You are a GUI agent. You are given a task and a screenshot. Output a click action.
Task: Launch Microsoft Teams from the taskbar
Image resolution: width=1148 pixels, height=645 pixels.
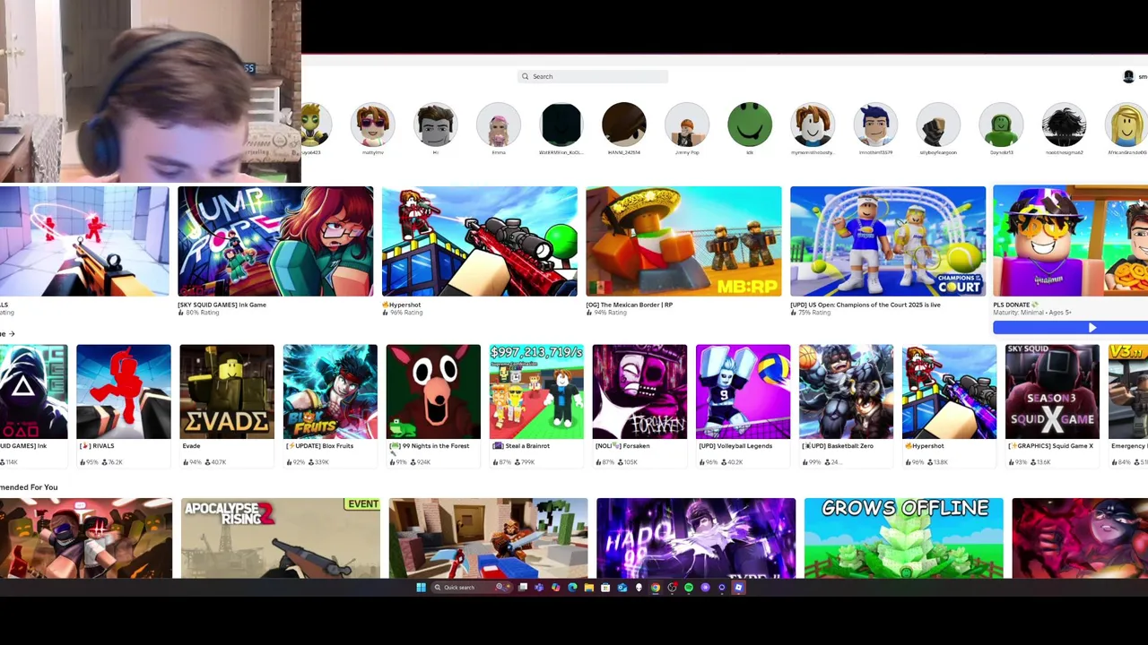pyautogui.click(x=539, y=588)
